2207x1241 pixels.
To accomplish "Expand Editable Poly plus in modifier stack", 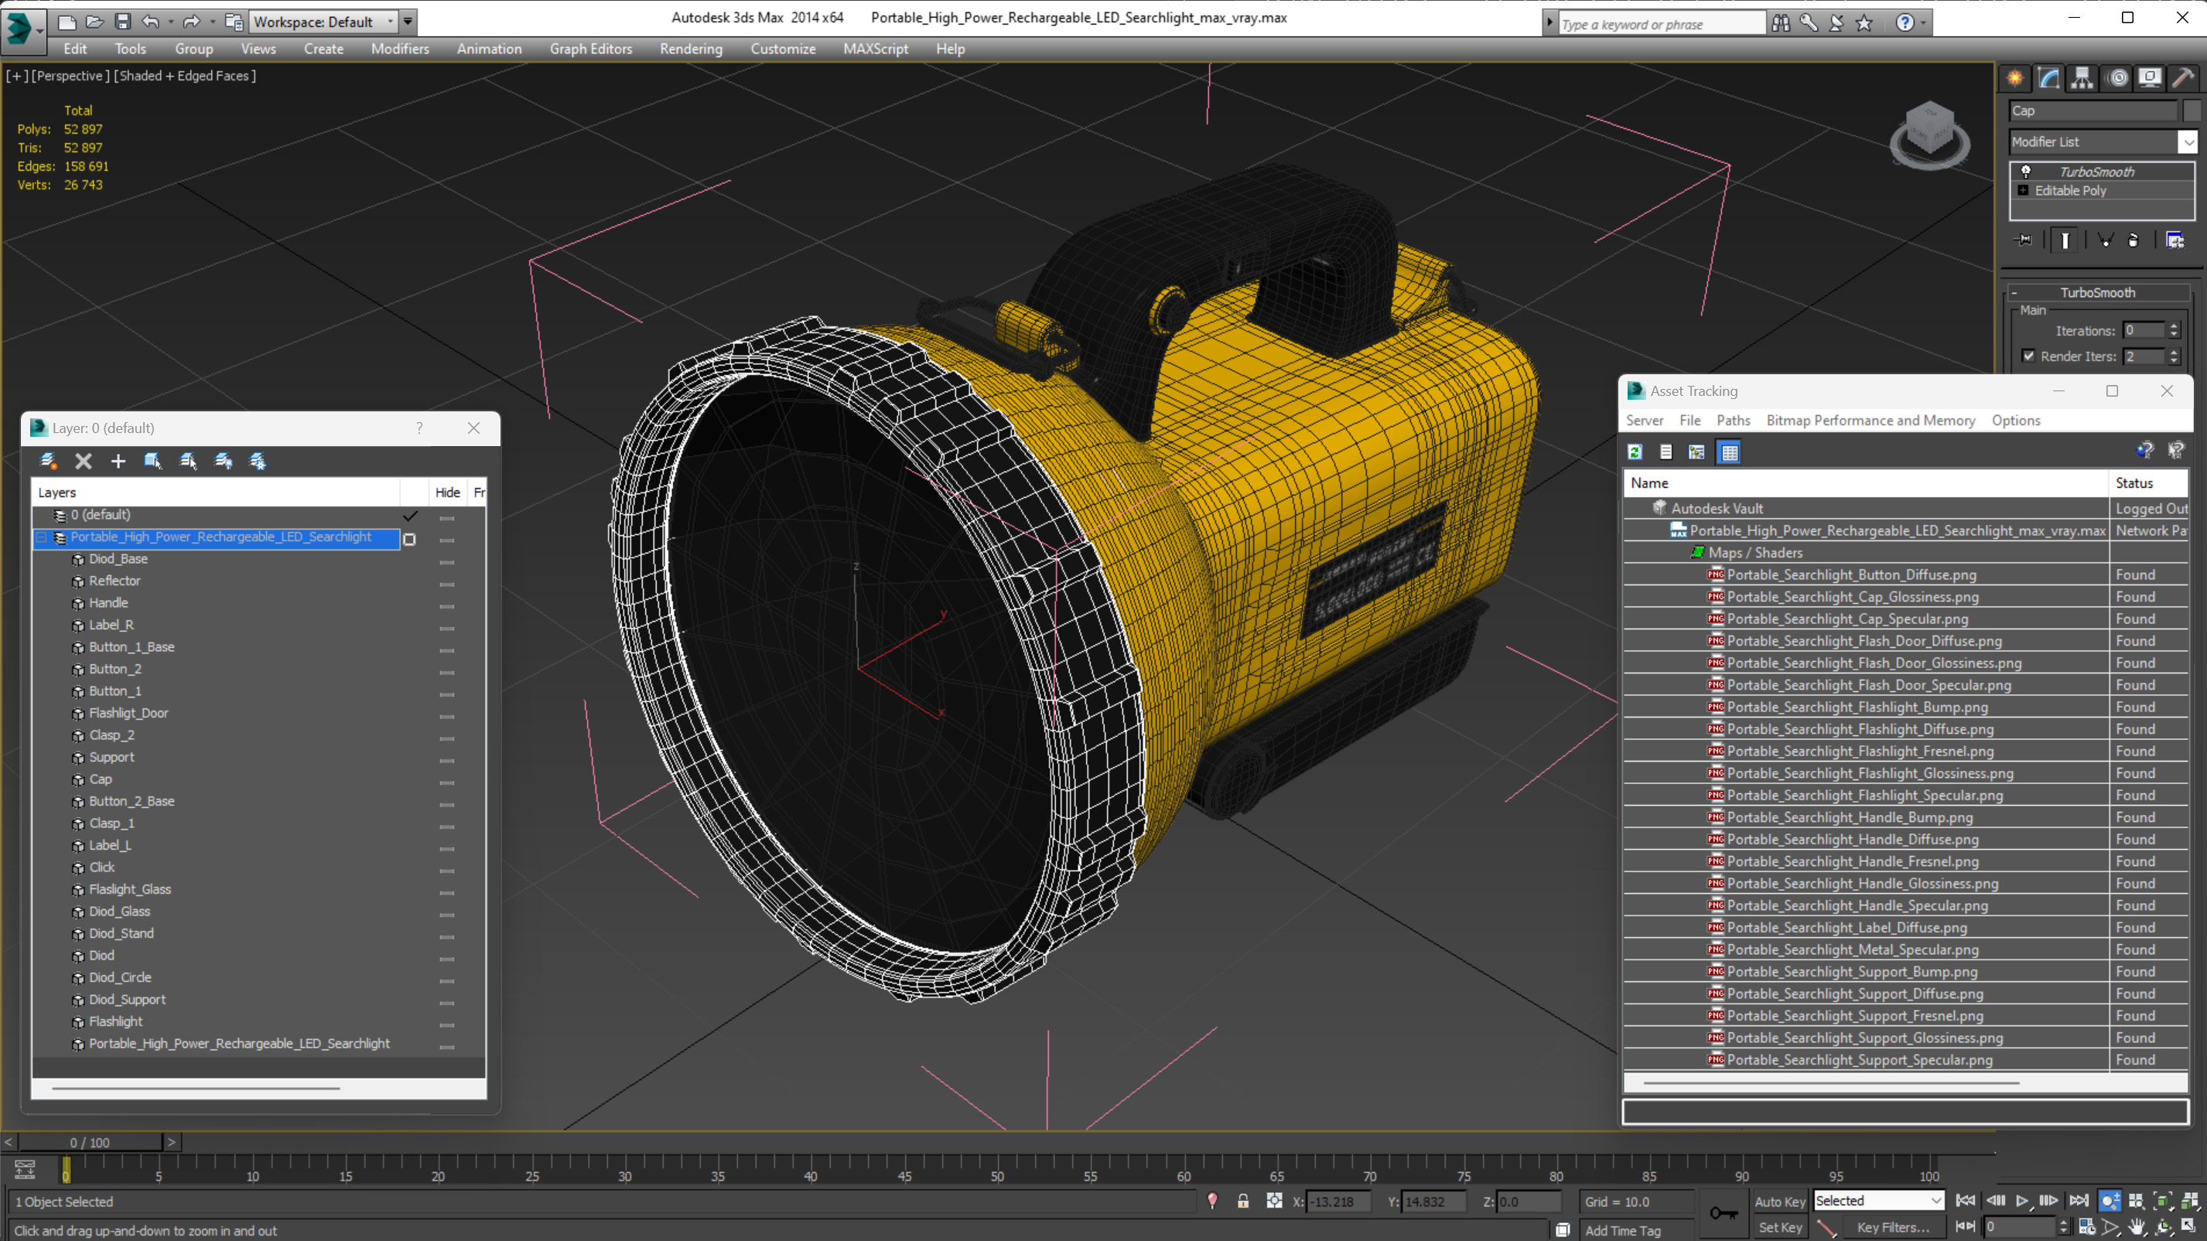I will (x=2023, y=190).
